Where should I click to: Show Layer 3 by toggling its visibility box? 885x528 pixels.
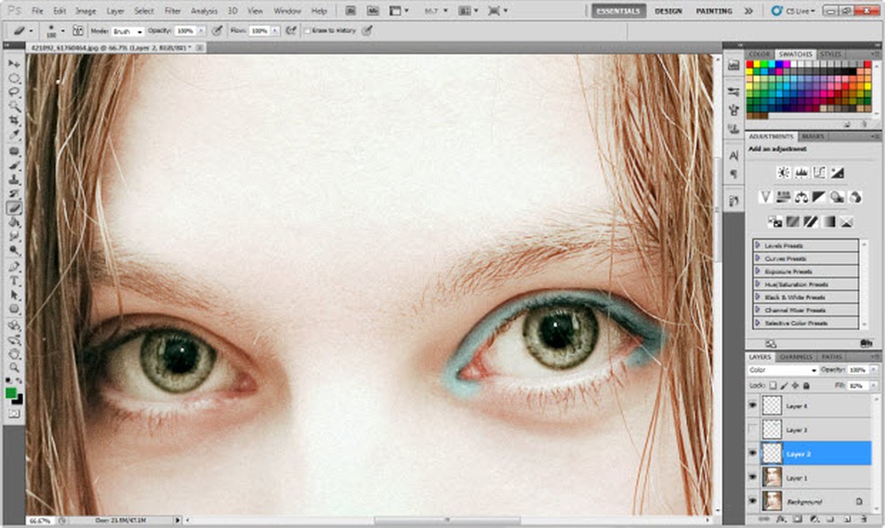point(753,430)
